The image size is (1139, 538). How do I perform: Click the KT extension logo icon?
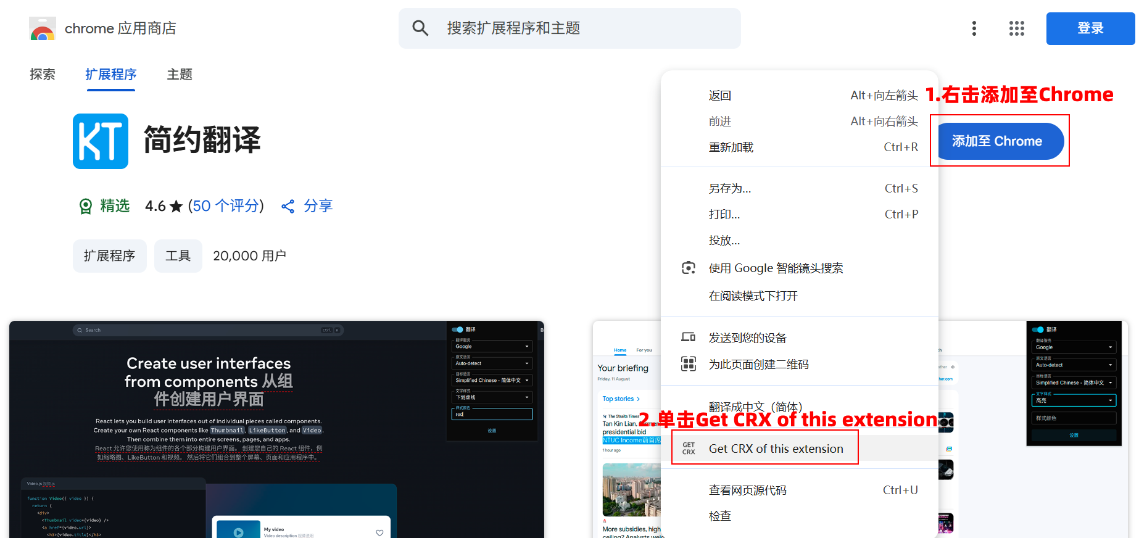101,141
